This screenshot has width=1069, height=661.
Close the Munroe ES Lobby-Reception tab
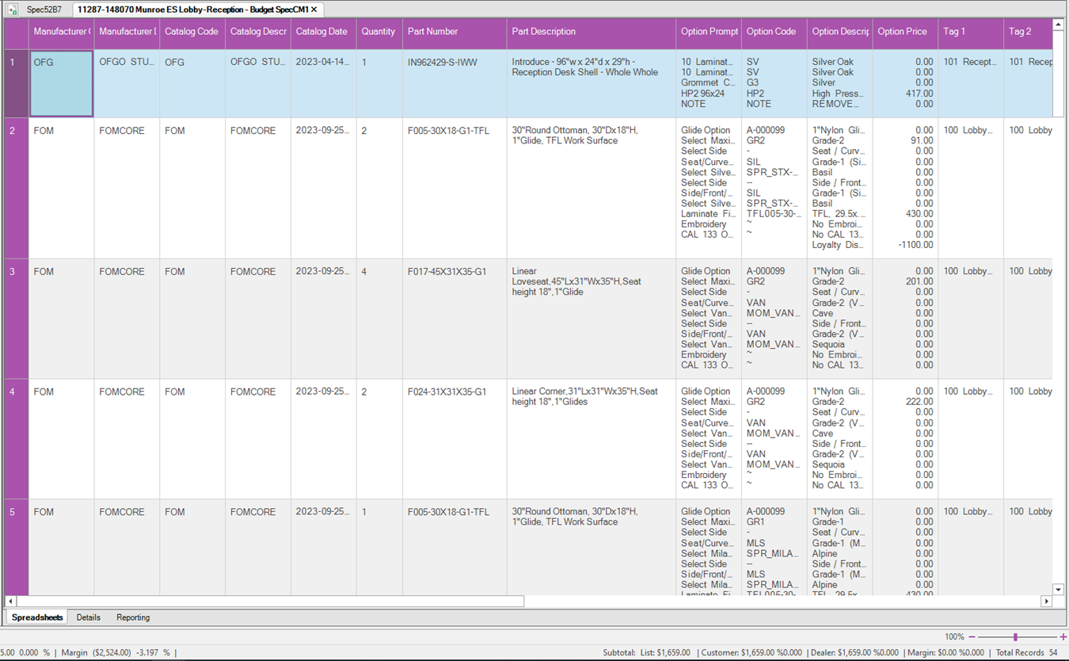pyautogui.click(x=314, y=10)
